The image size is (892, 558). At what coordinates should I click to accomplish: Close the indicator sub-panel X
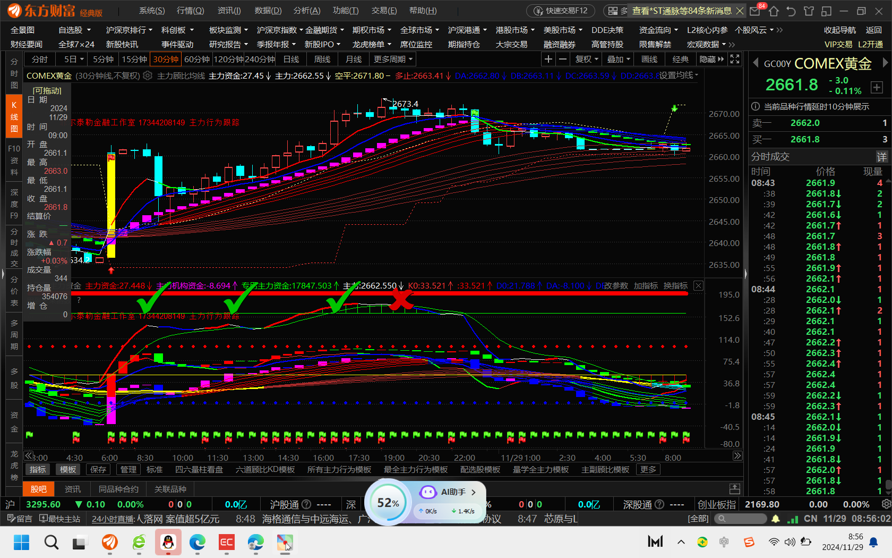(x=699, y=285)
